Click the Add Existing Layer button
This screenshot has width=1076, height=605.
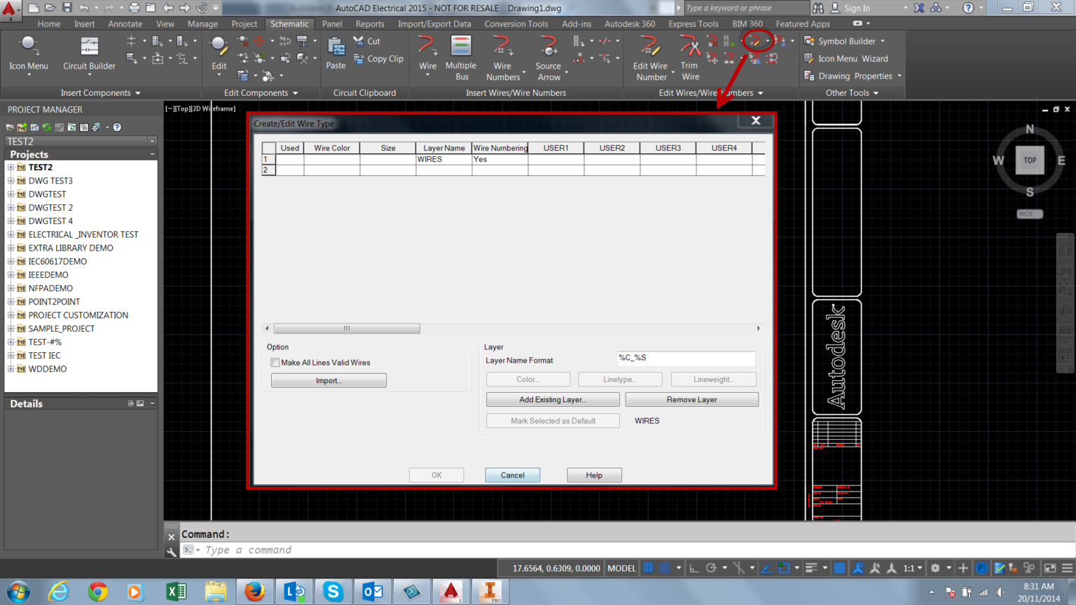(552, 399)
